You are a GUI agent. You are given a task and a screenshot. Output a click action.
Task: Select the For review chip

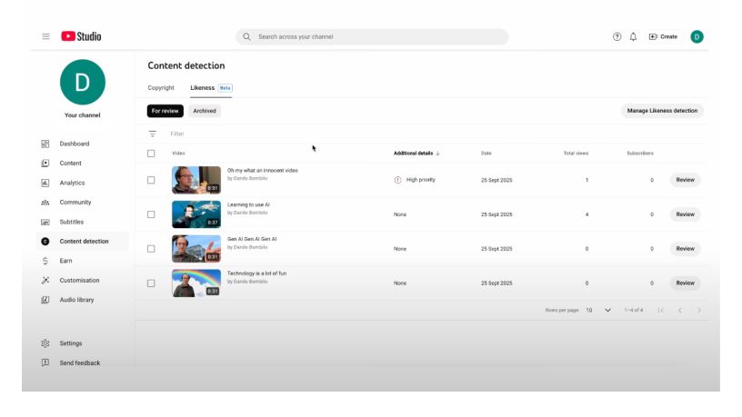pos(165,111)
